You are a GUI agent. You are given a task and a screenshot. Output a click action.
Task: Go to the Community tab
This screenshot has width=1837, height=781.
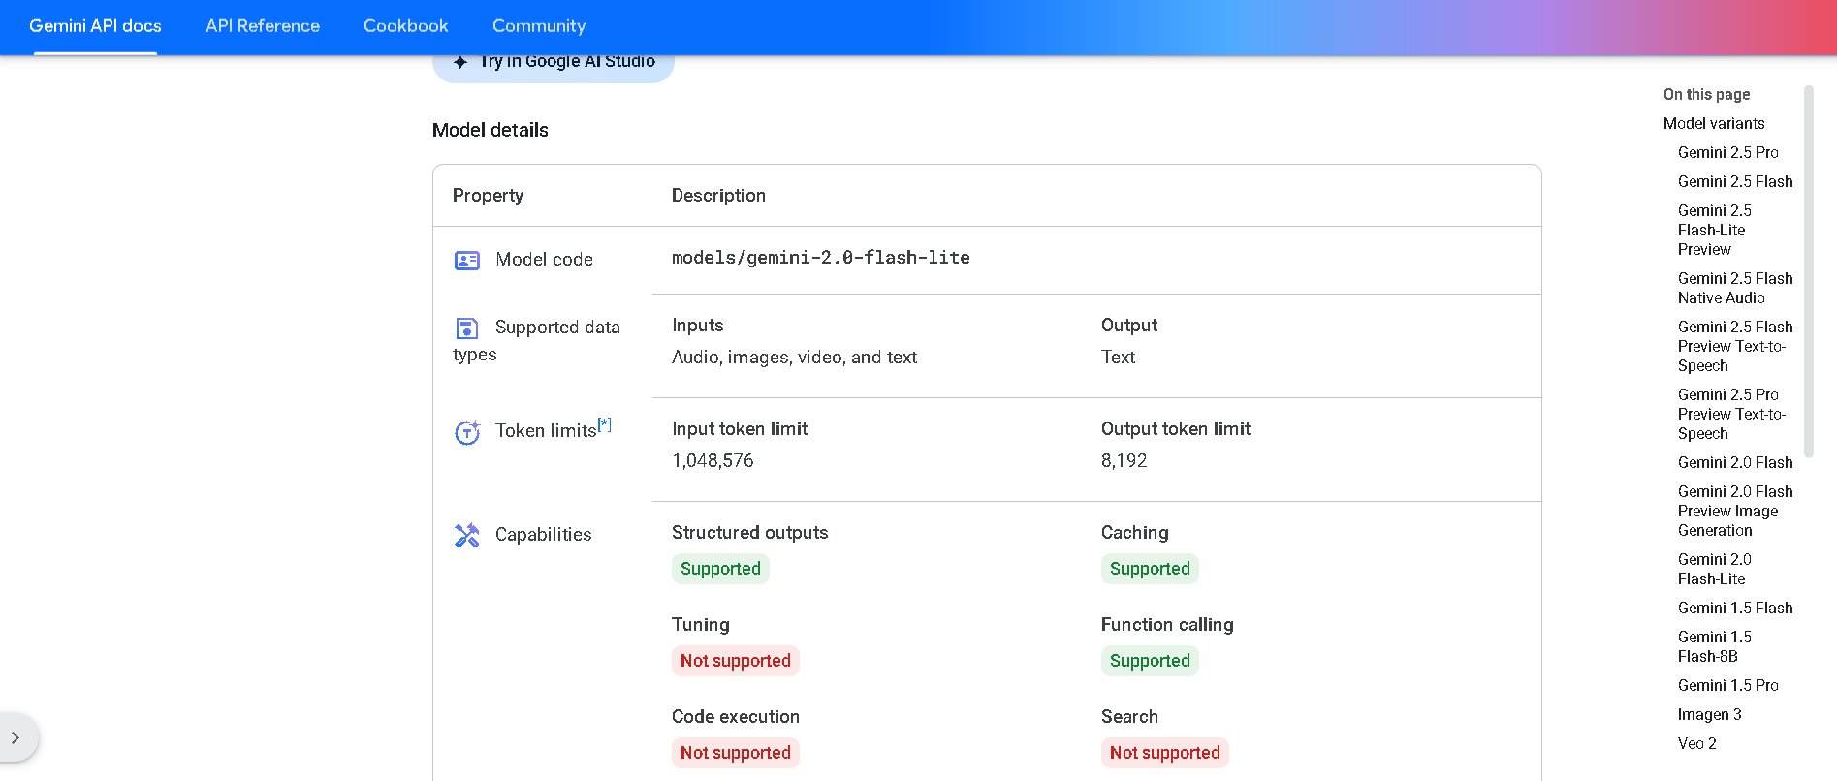539,26
